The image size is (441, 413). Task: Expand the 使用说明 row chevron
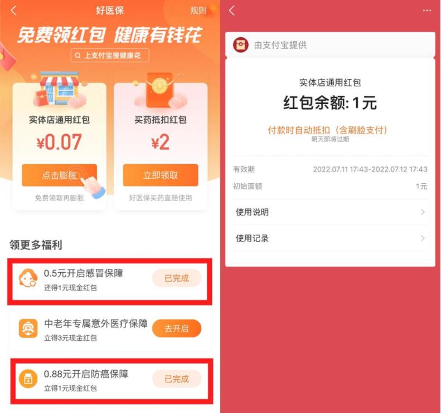pos(423,212)
